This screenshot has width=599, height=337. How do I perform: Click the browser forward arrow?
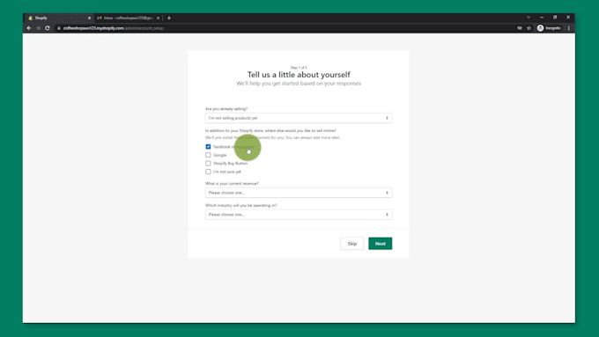coord(38,28)
